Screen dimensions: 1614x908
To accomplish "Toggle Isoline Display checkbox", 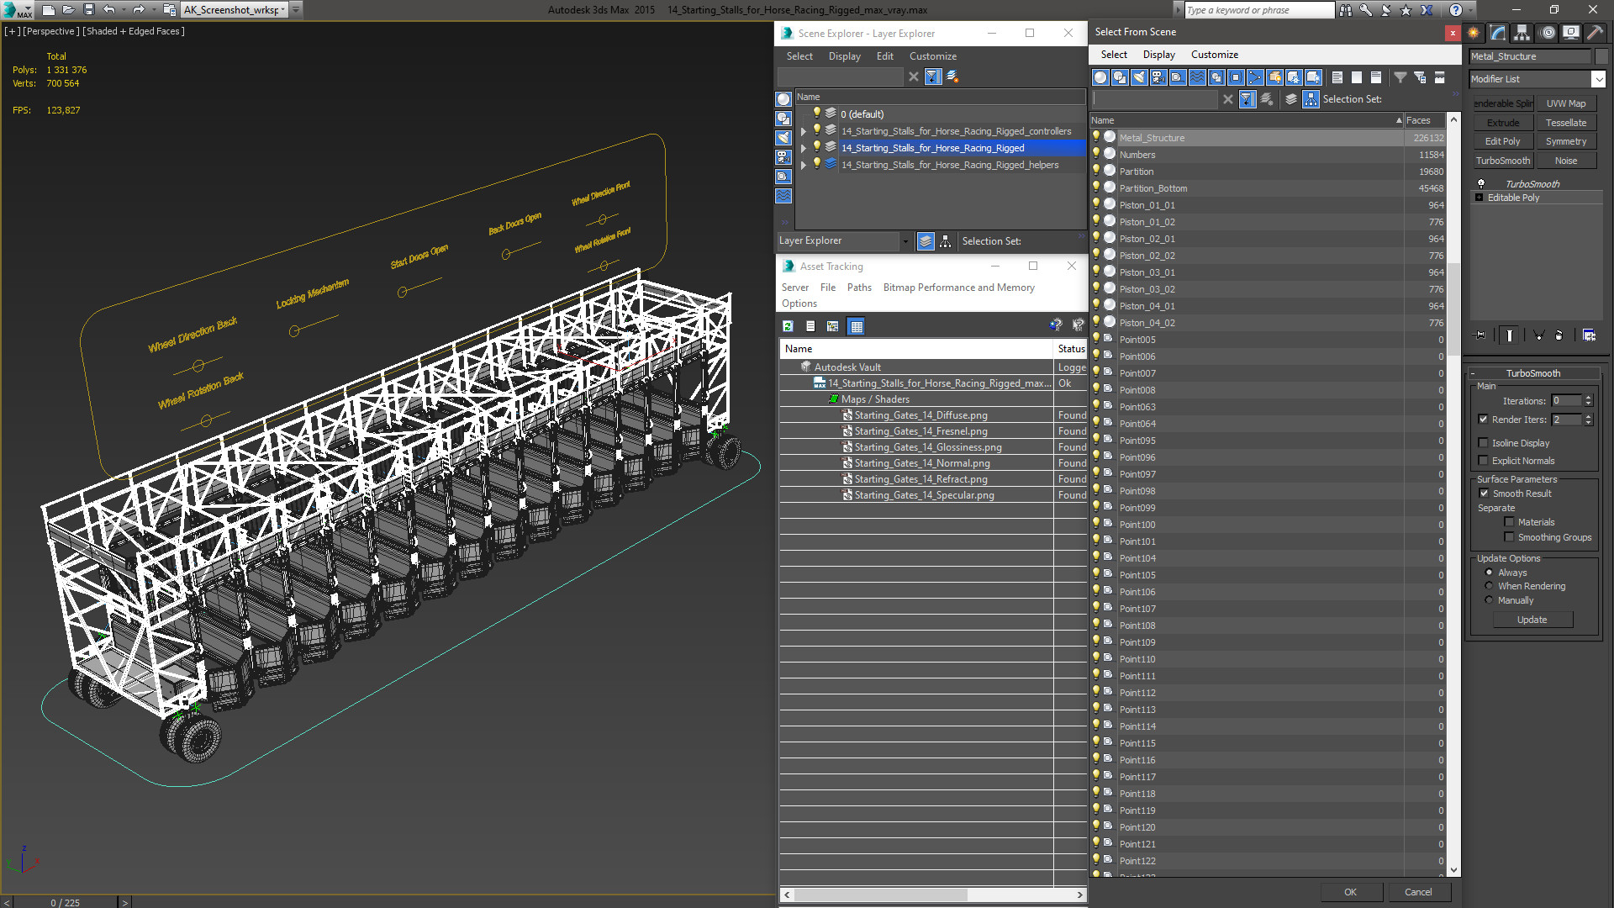I will [x=1484, y=443].
